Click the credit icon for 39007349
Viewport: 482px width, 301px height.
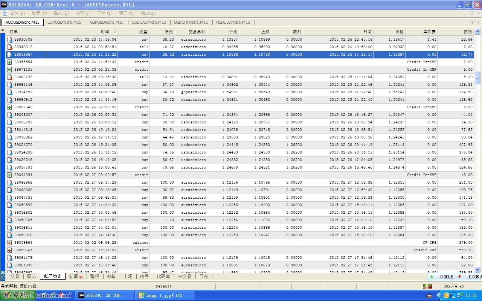(10, 107)
